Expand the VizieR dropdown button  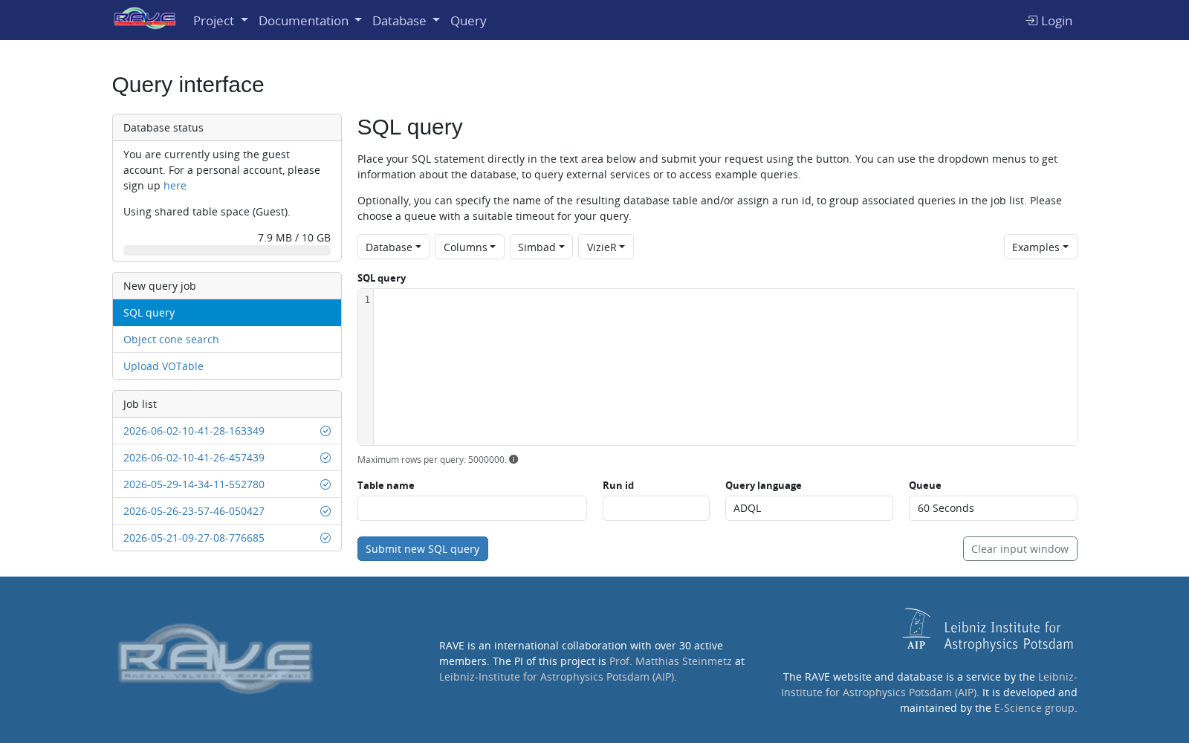pos(606,247)
